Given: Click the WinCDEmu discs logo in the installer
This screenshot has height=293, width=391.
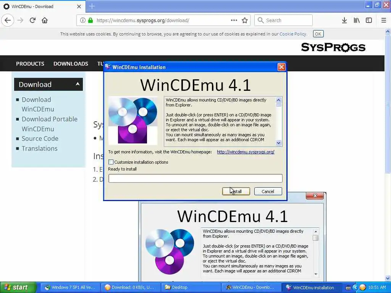Looking at the screenshot, I should click(133, 121).
